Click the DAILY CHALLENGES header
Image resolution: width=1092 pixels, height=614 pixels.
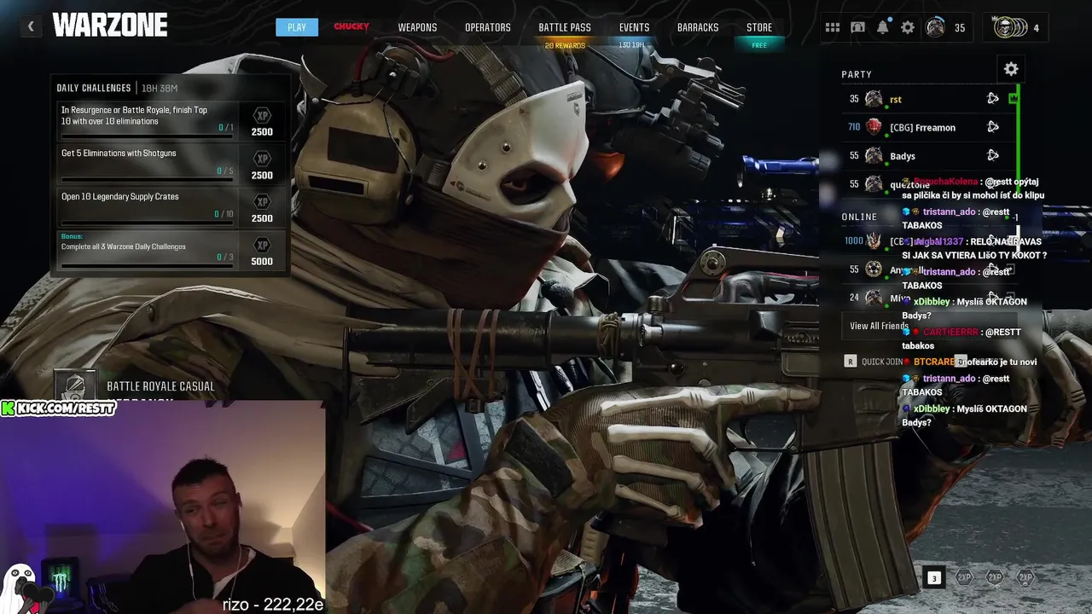[94, 88]
